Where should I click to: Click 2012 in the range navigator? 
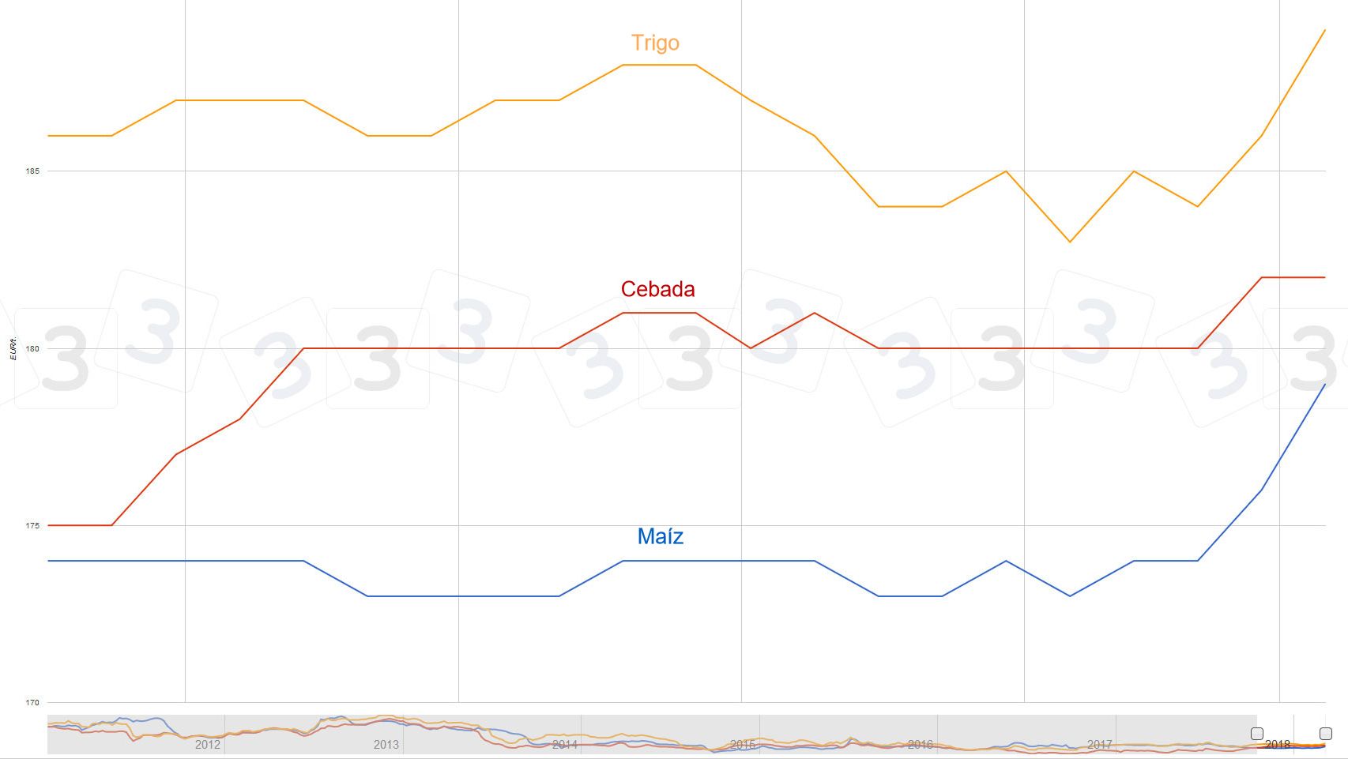pos(208,745)
